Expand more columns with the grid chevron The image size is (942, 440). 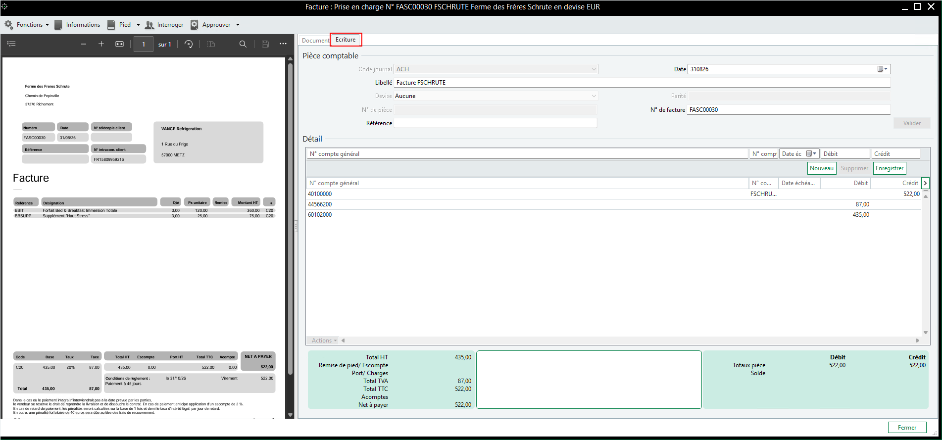925,183
